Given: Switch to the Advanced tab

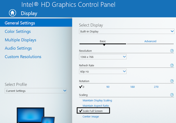Looking at the screenshot, I should pos(150,41).
